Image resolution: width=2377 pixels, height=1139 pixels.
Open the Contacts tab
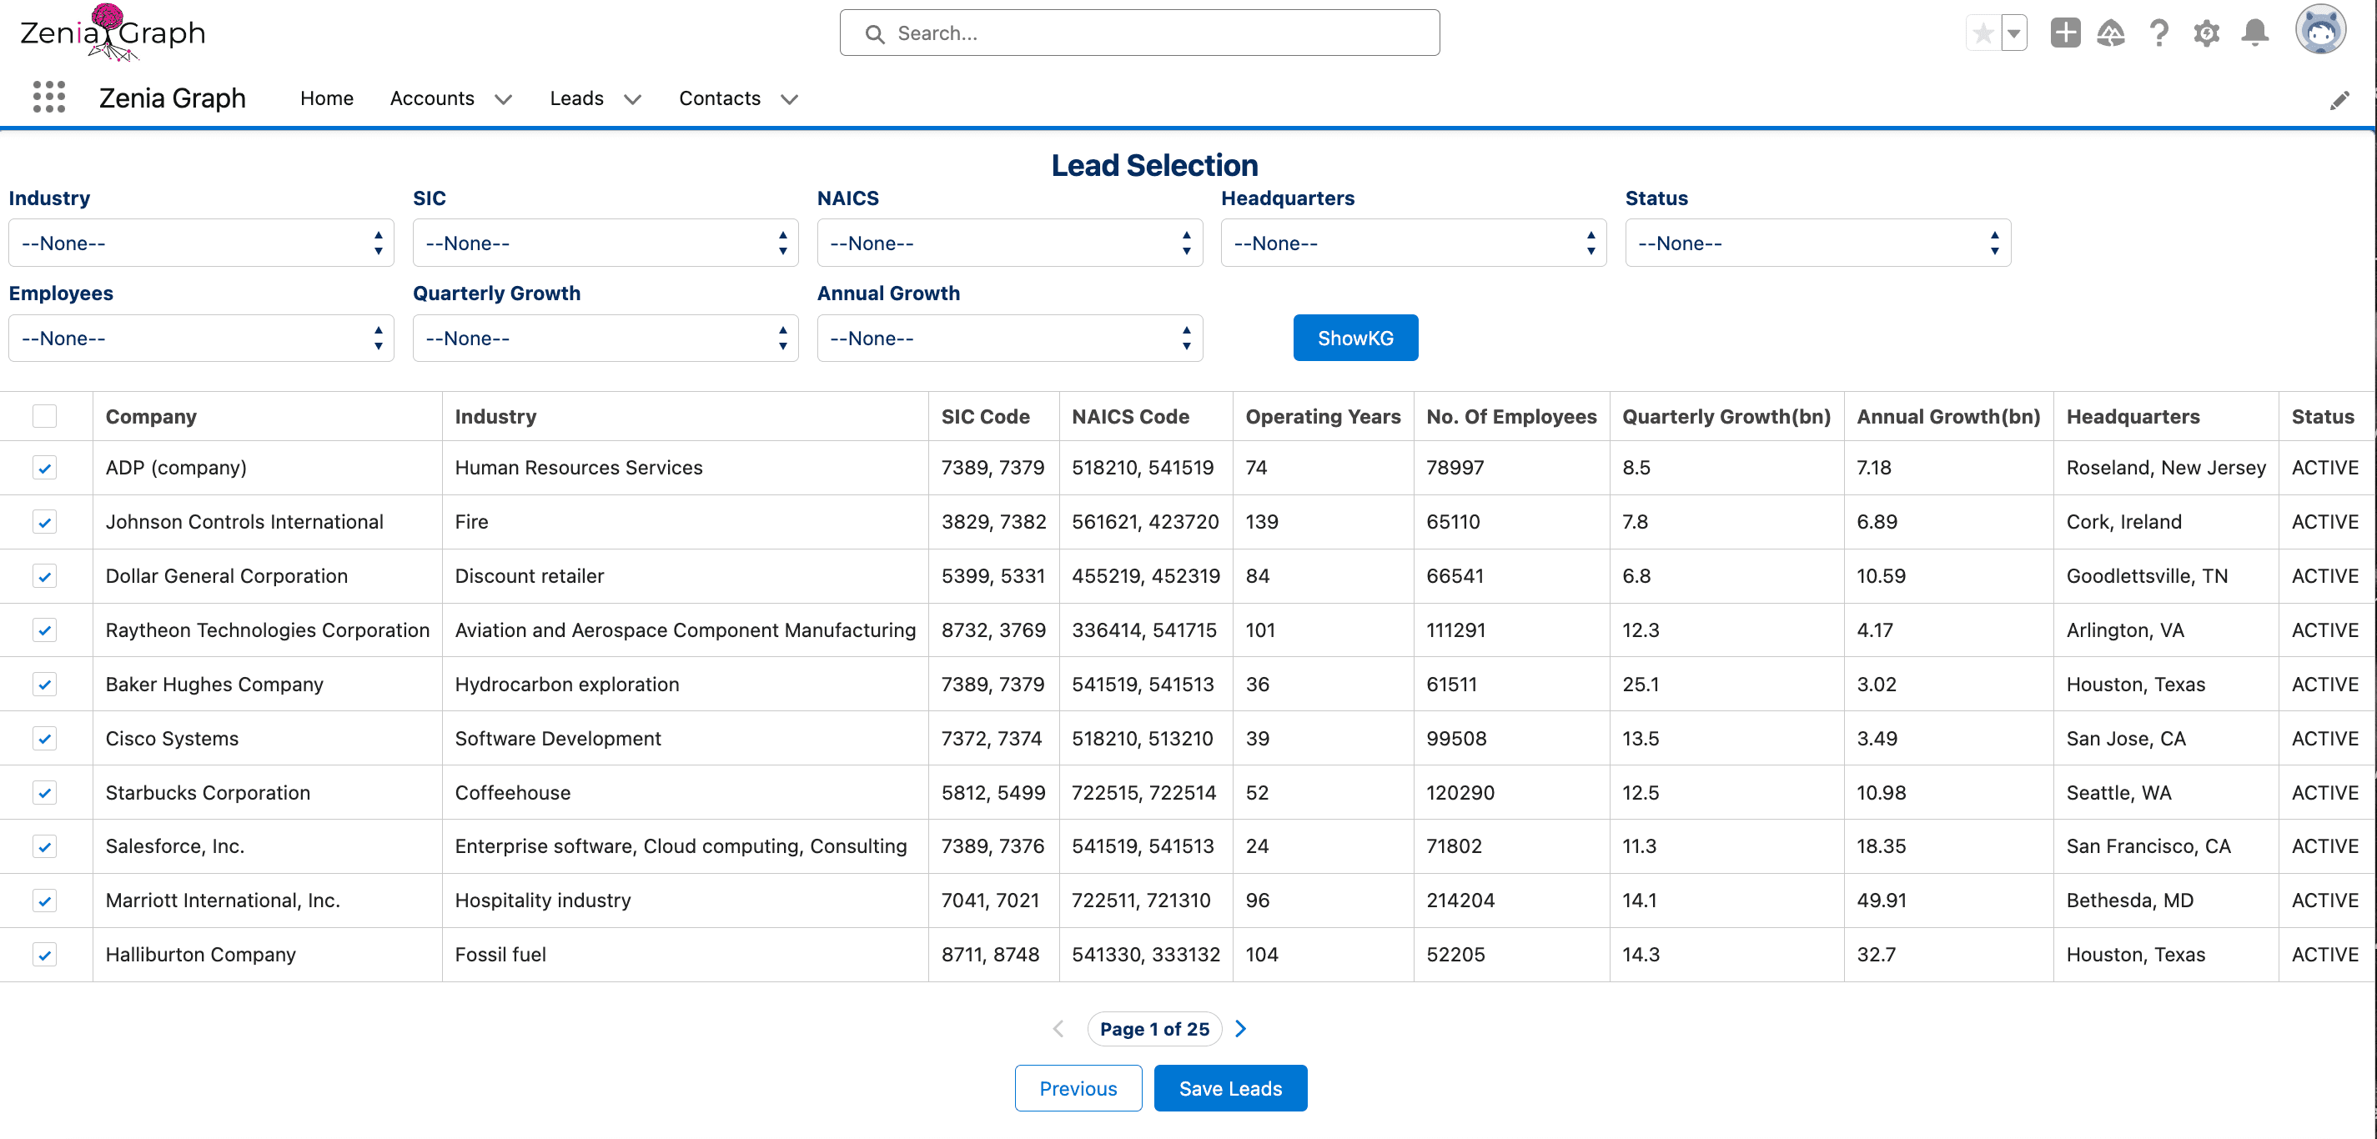720,98
